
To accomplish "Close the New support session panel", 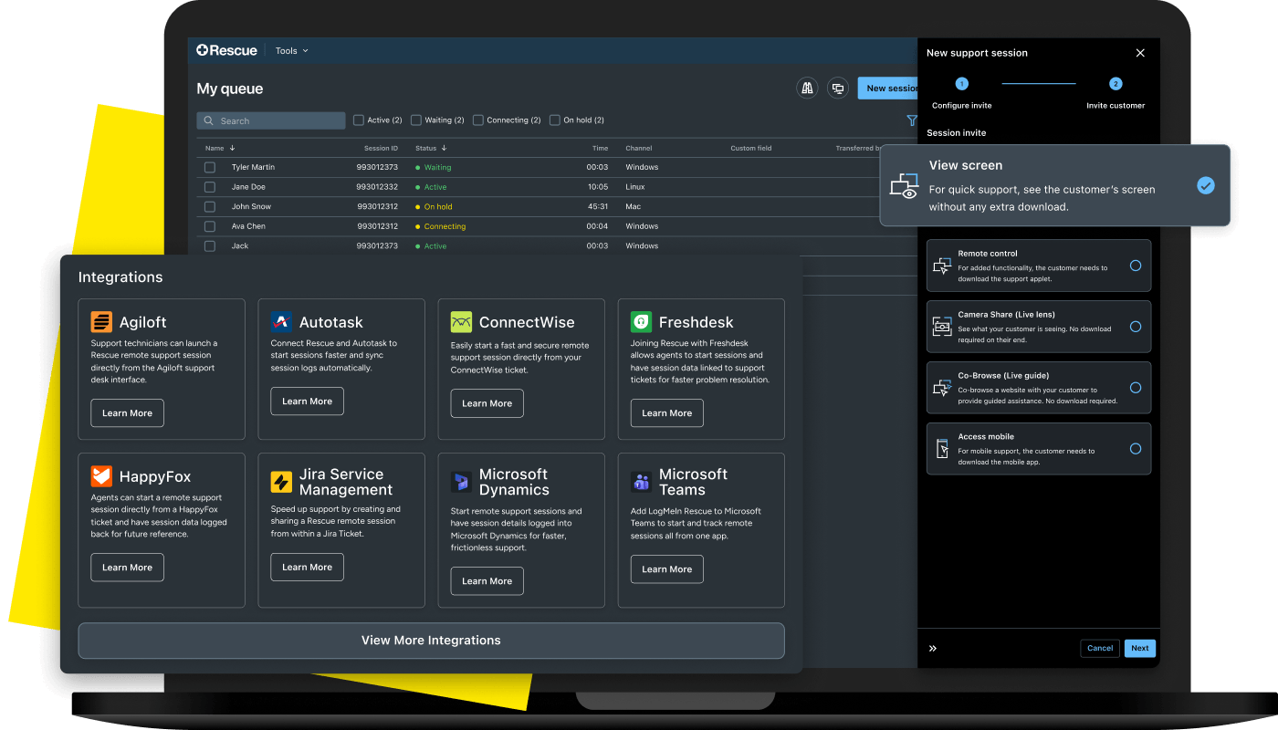I will coord(1140,53).
